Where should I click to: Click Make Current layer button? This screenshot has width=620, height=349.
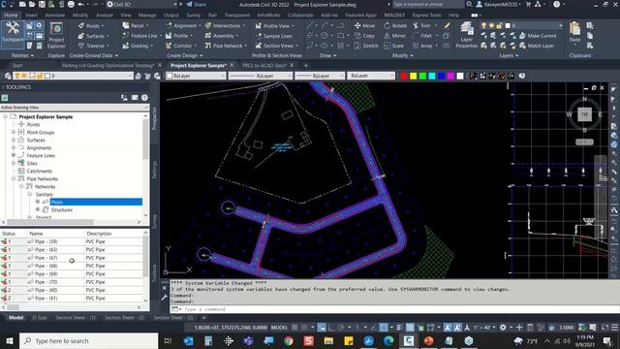point(538,36)
